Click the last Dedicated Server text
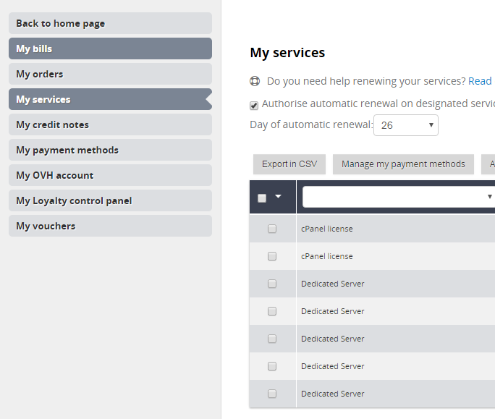This screenshot has width=495, height=419. coord(332,394)
